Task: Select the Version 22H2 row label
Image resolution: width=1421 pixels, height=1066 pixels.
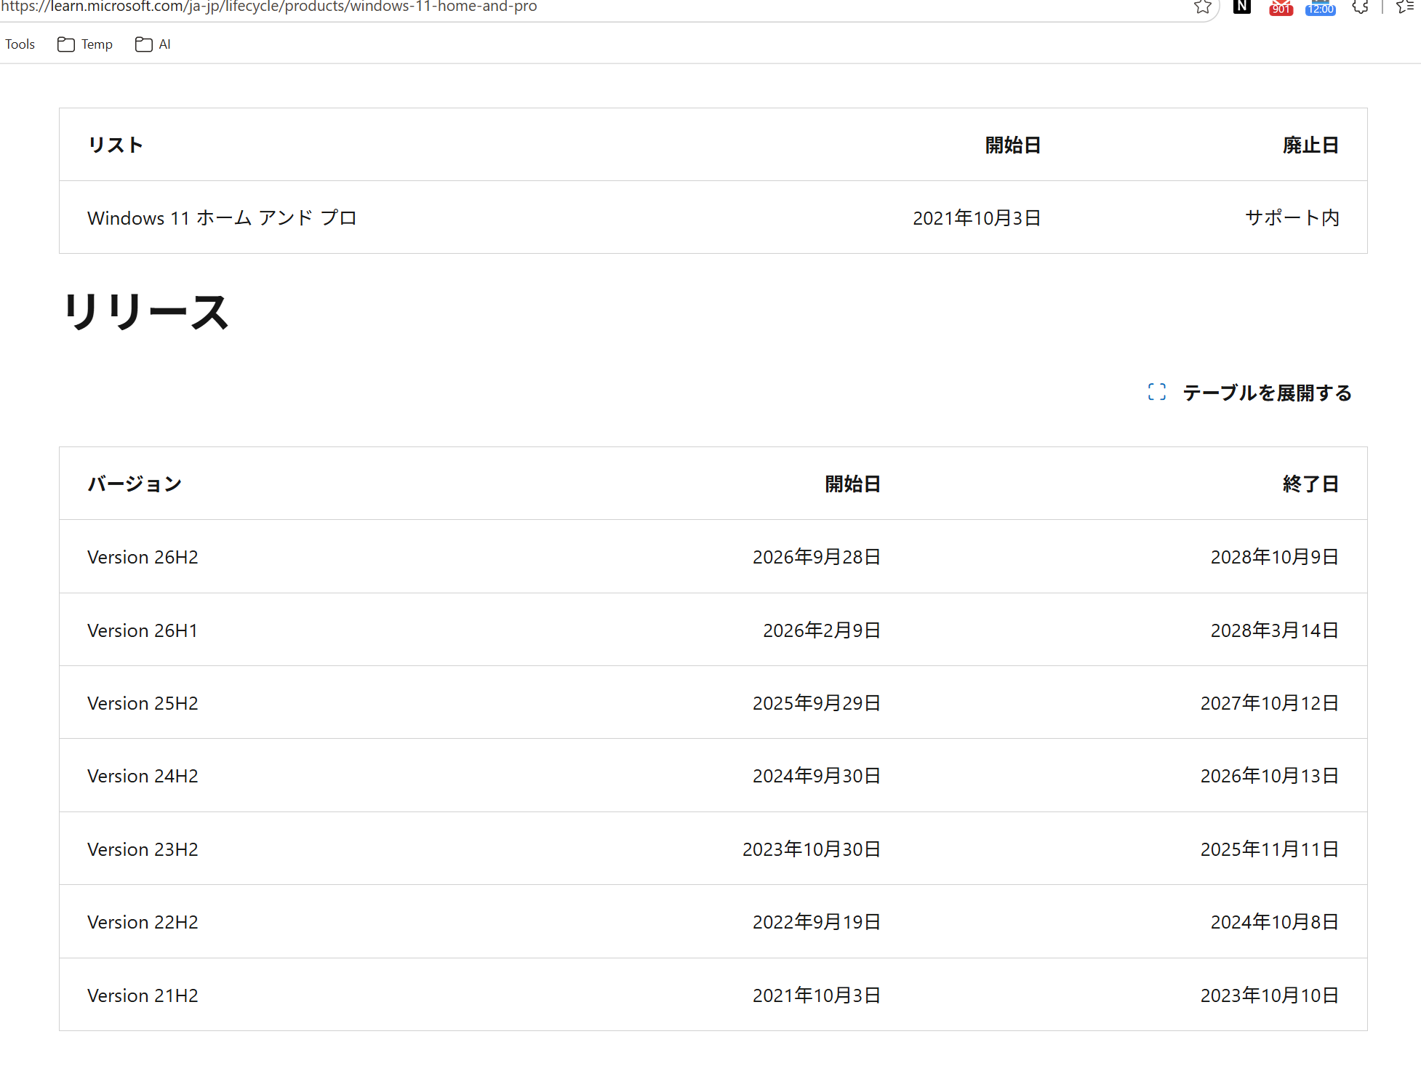Action: coord(143,922)
